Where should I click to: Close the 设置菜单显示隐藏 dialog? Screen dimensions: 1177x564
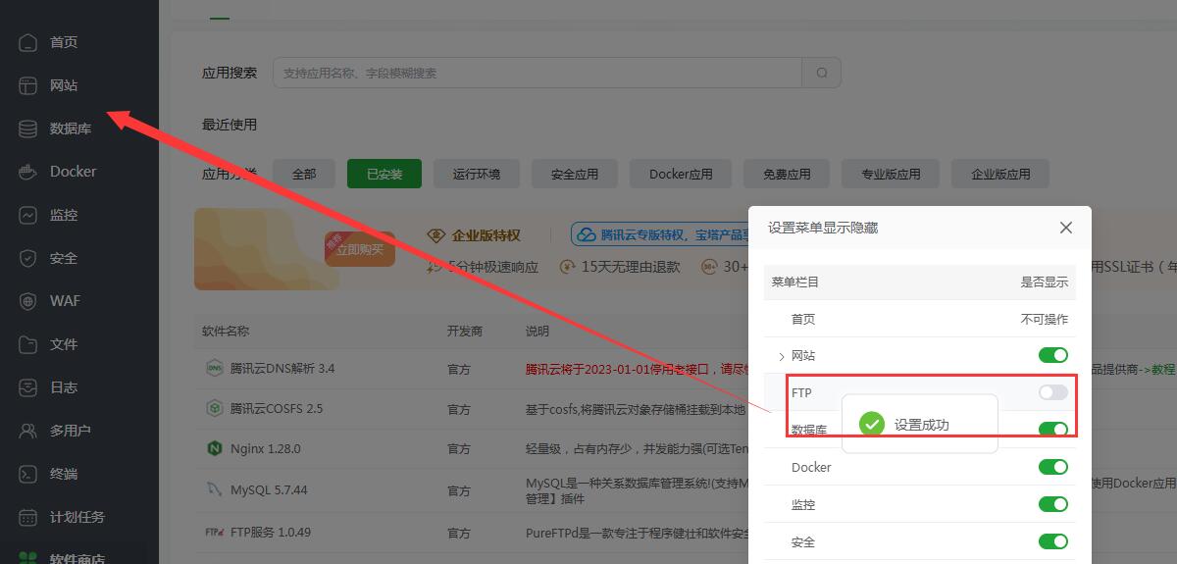(1066, 228)
